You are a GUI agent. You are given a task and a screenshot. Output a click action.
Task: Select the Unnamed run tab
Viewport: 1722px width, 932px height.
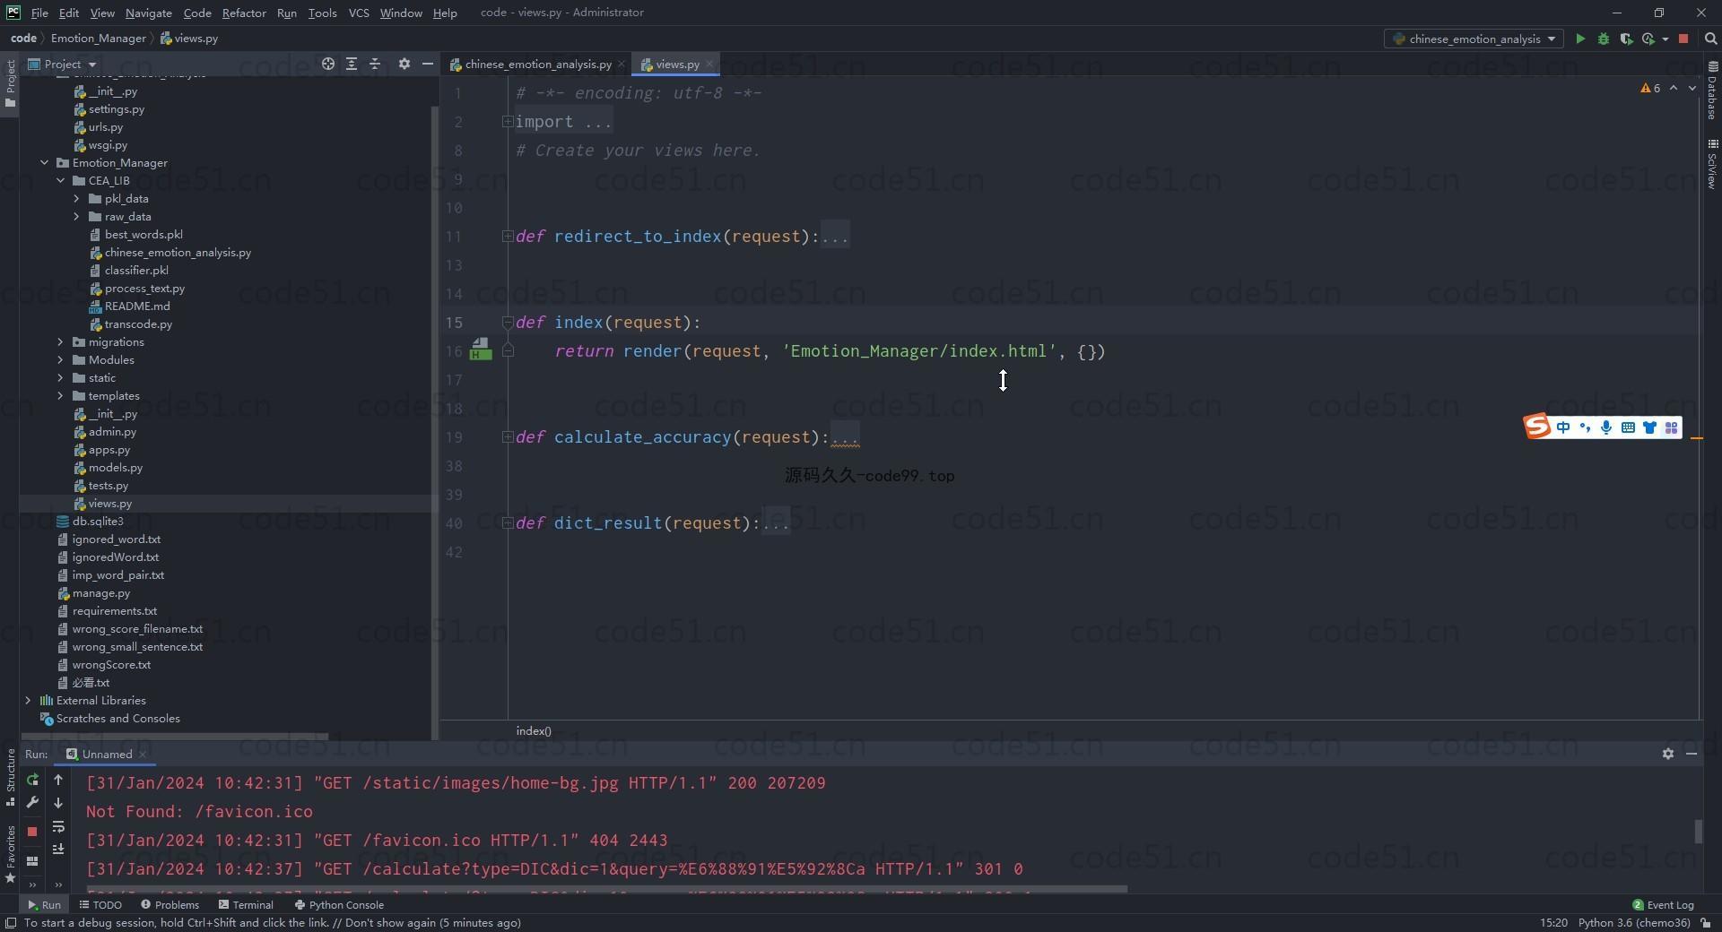pyautogui.click(x=107, y=754)
